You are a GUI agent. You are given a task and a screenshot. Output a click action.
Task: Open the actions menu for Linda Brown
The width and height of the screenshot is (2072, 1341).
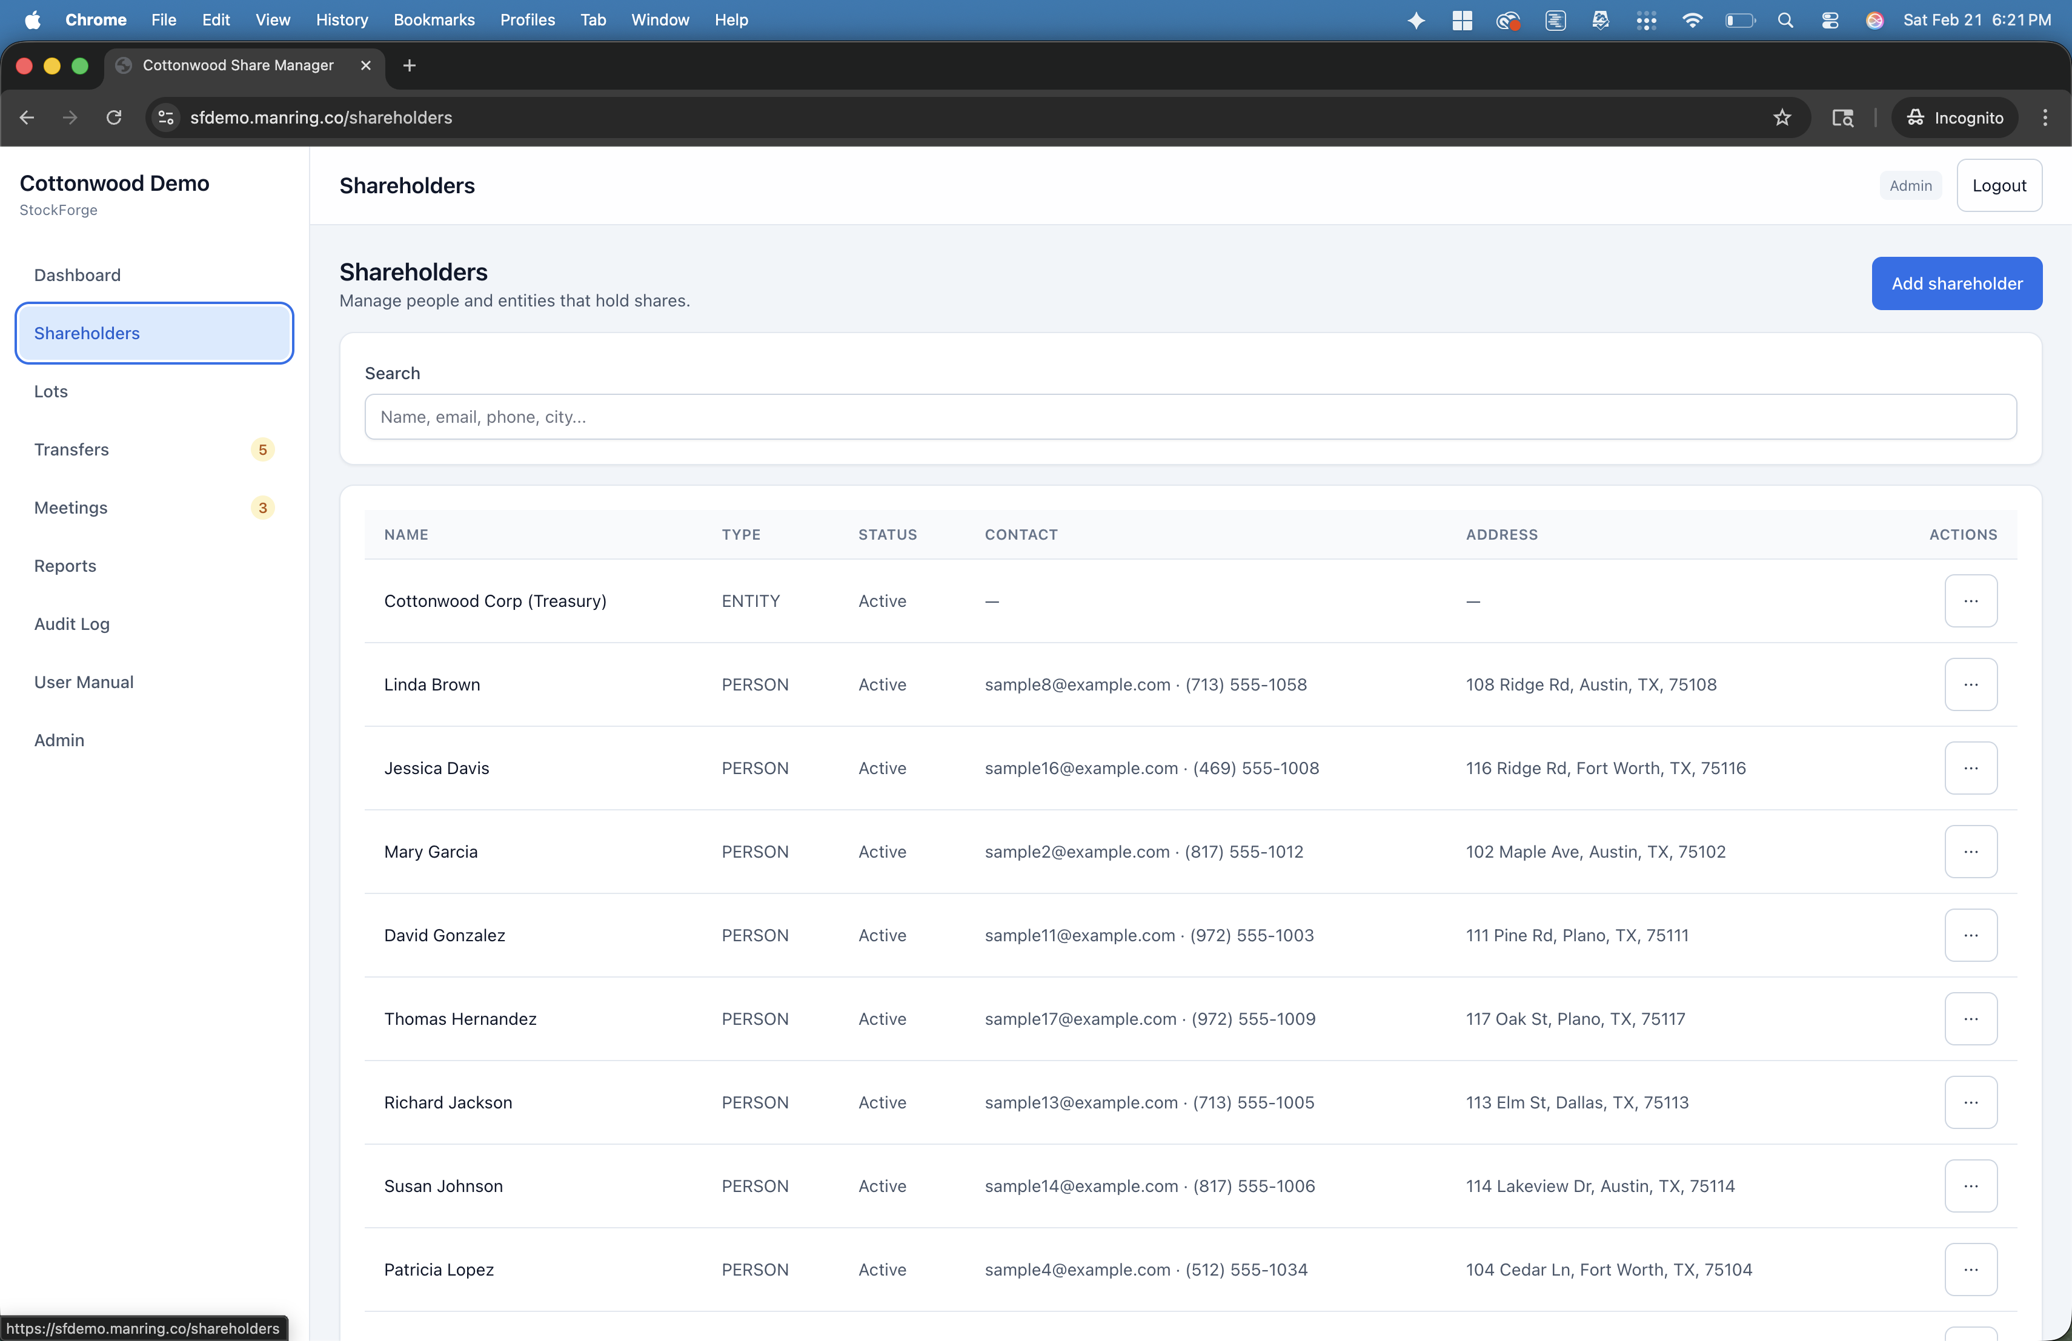tap(1970, 684)
